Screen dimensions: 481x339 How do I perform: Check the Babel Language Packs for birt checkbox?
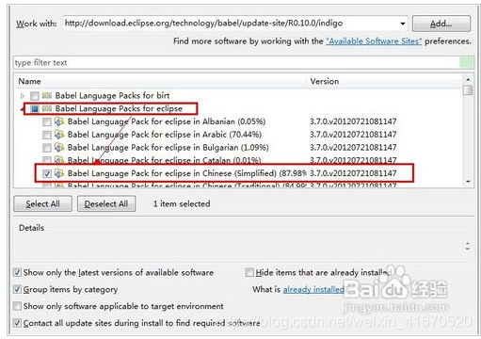35,95
